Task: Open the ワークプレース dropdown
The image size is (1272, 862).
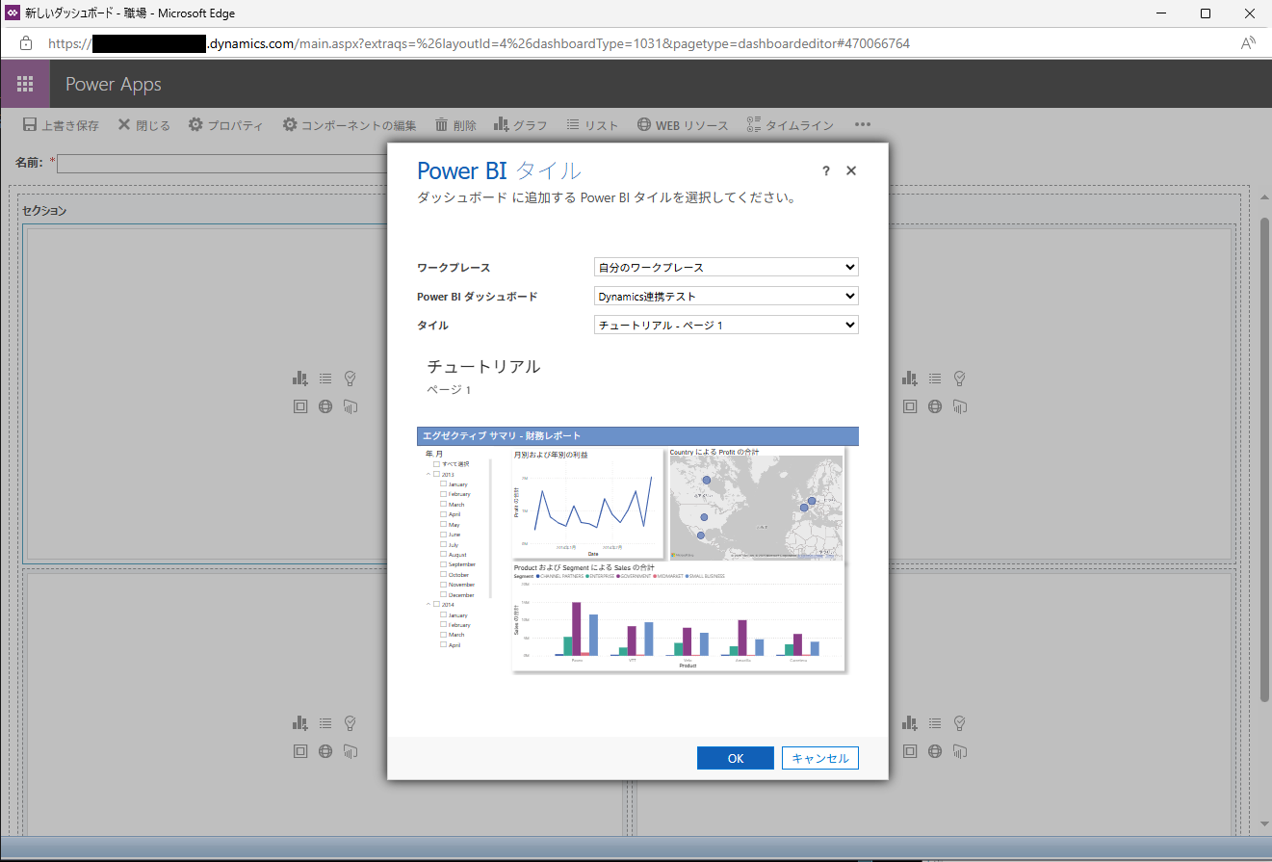Action: (x=726, y=267)
